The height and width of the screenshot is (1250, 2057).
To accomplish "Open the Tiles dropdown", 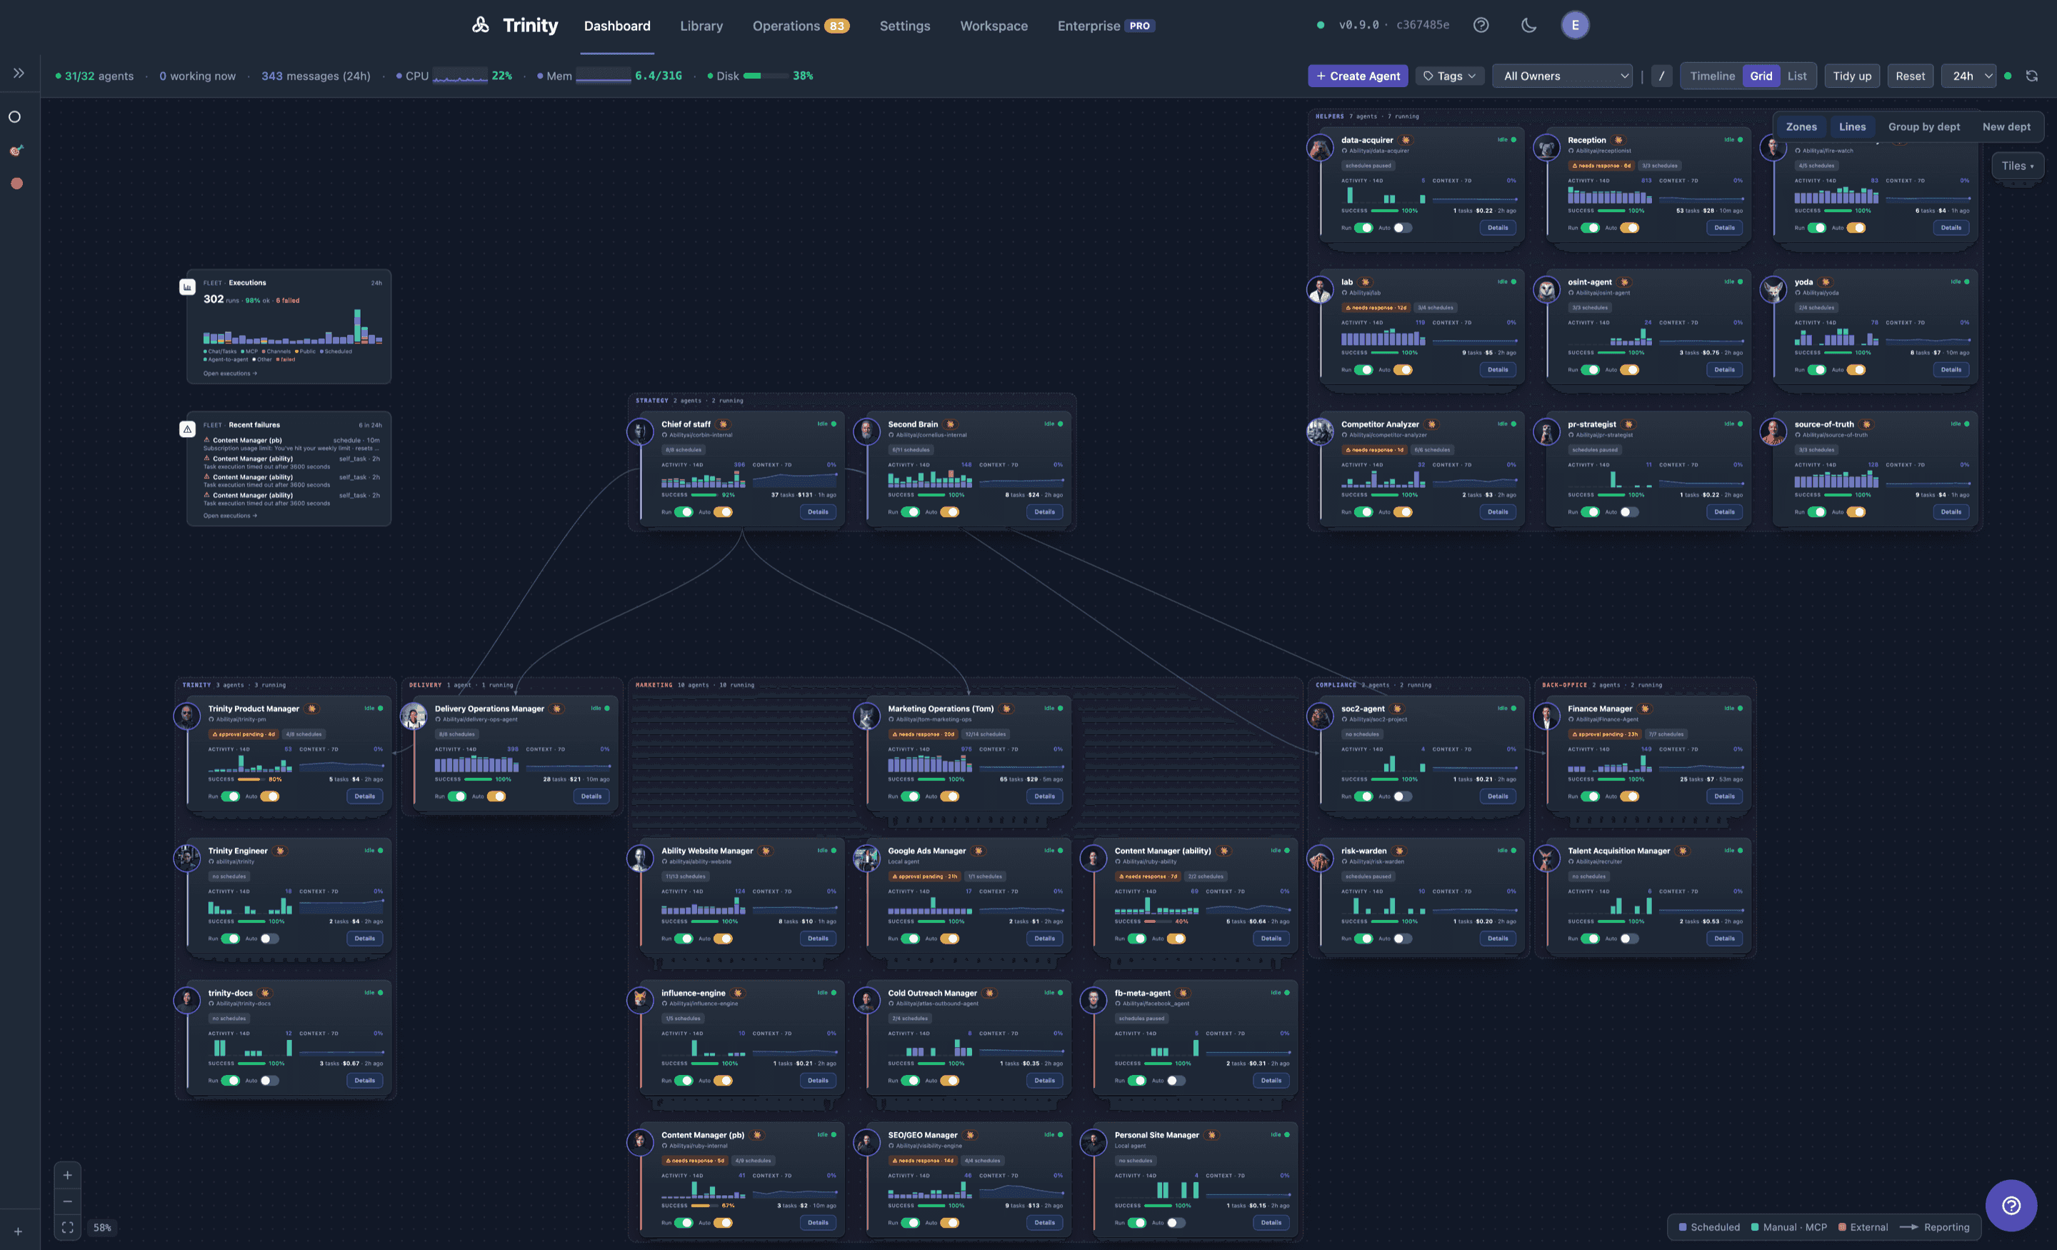I will 2017,166.
